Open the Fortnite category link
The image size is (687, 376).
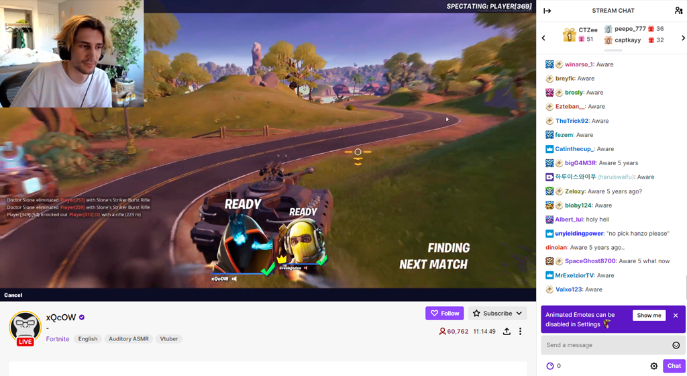coord(58,339)
